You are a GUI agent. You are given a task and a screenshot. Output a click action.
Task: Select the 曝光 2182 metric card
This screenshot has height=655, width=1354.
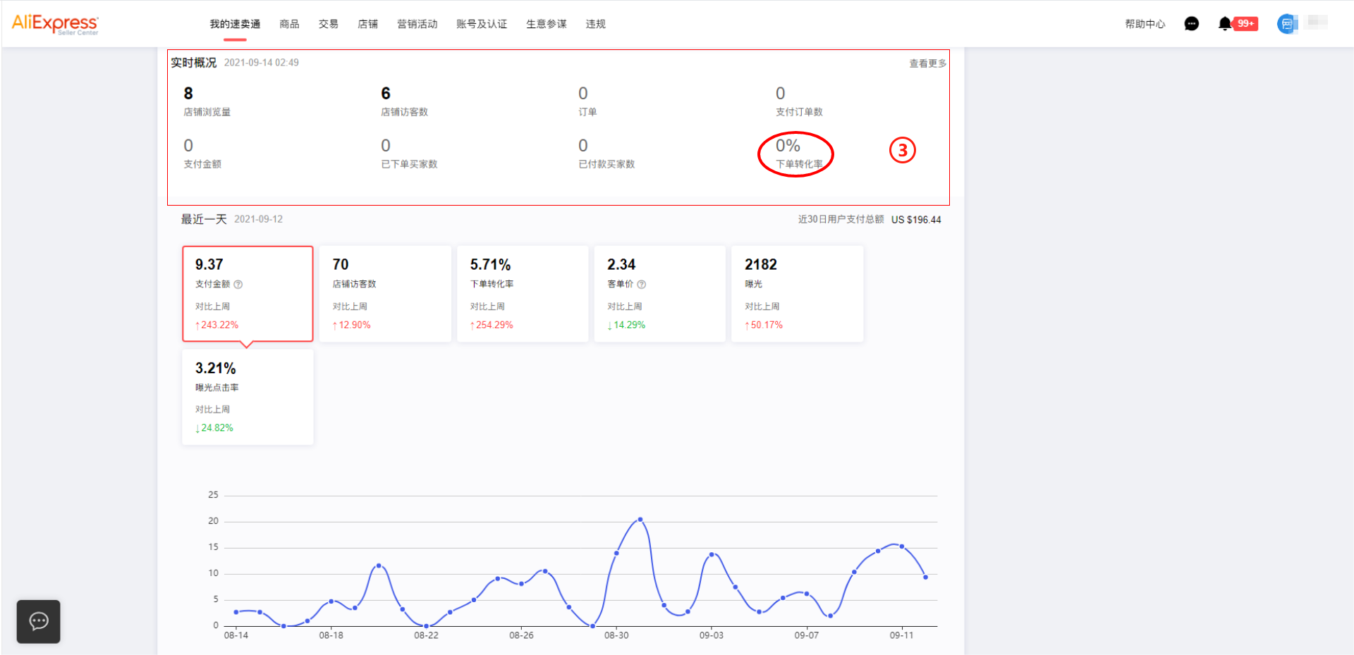pyautogui.click(x=797, y=294)
